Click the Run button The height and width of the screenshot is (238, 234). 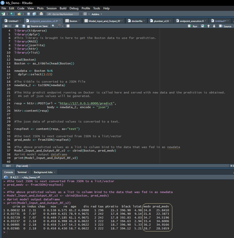(193, 26)
